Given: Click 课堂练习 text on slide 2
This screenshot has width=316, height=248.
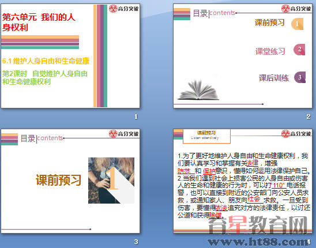Looking at the screenshot, I should [270, 51].
